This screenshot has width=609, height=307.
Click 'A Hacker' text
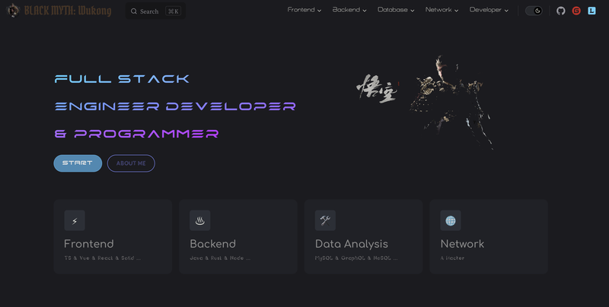point(452,258)
